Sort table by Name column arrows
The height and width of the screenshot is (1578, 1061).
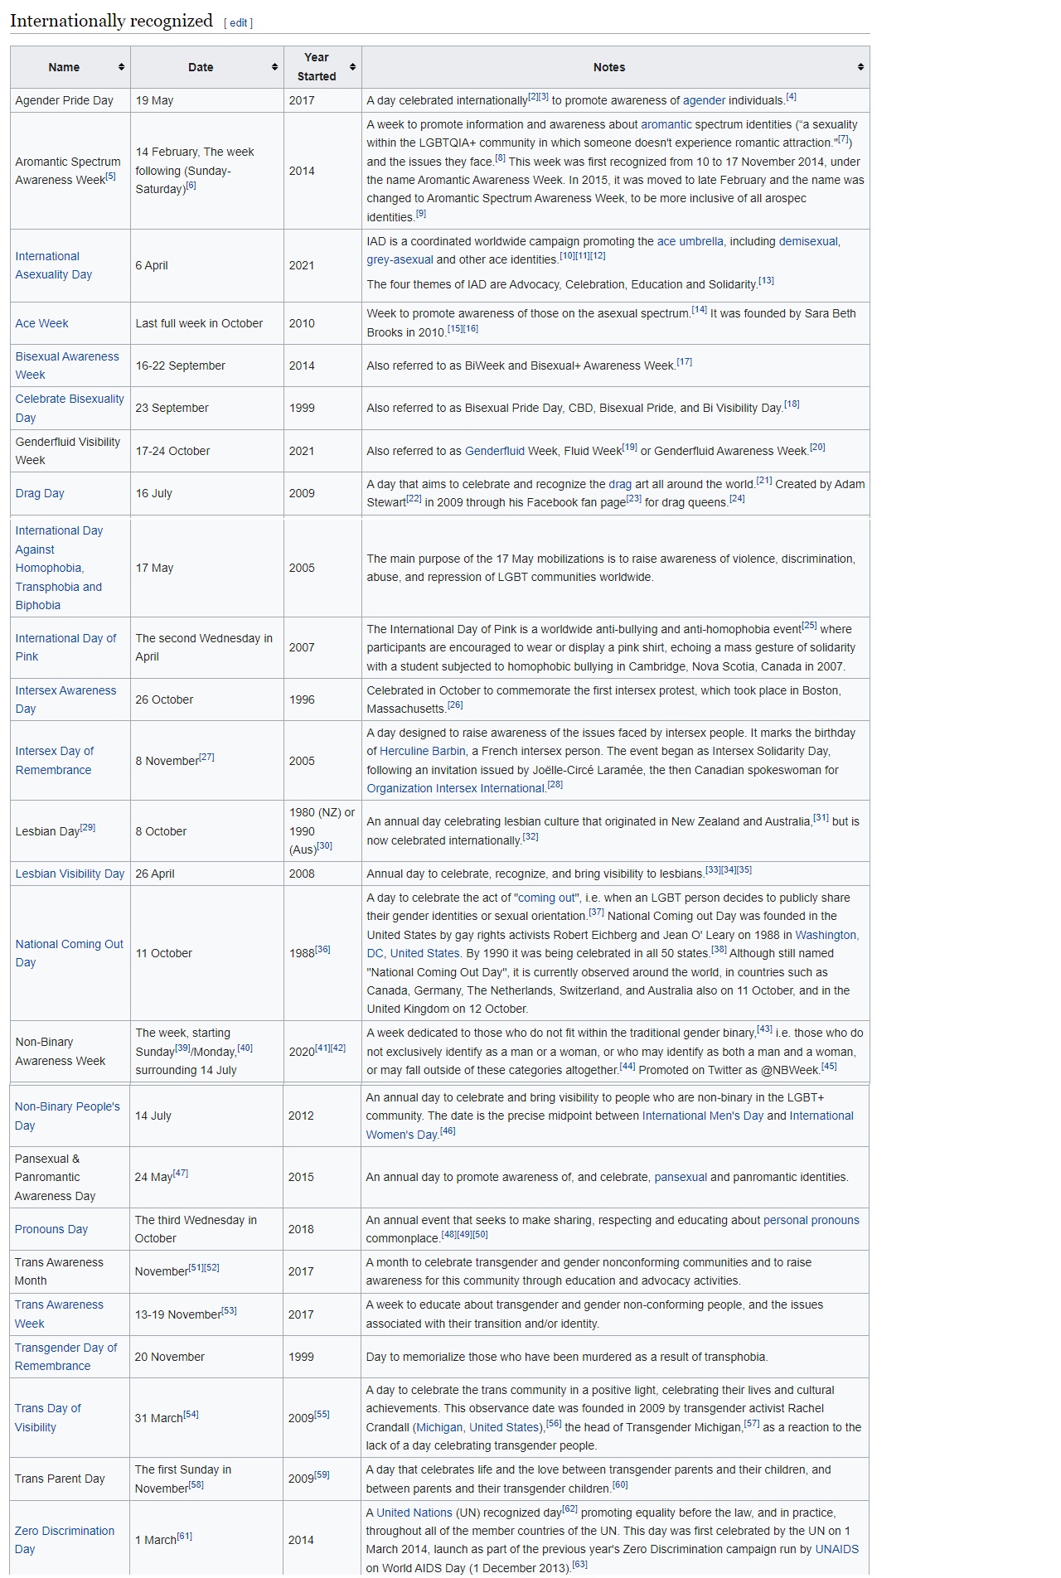tap(121, 67)
